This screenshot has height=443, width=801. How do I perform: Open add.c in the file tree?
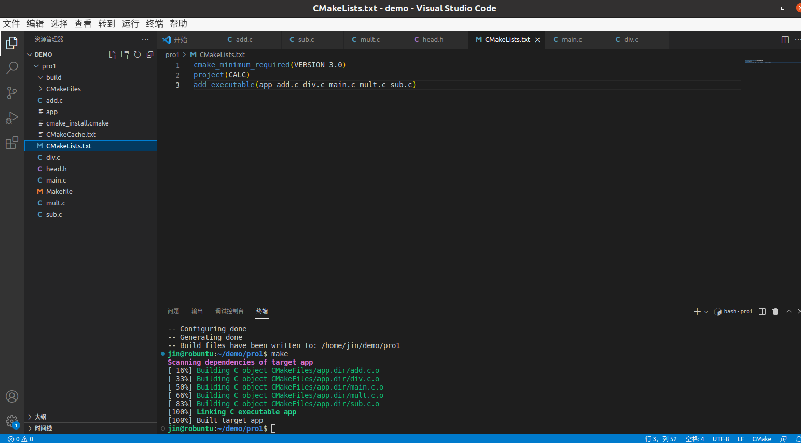(91, 100)
